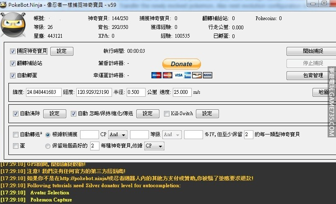Click the PokeBot.Ninja title bar icon
Image resolution: width=336 pixels, height=204 pixels.
(x=3, y=5)
